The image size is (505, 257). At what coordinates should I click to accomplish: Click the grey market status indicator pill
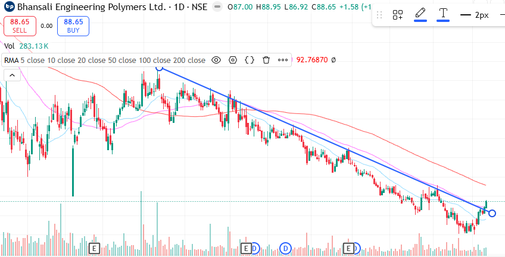(x=218, y=7)
